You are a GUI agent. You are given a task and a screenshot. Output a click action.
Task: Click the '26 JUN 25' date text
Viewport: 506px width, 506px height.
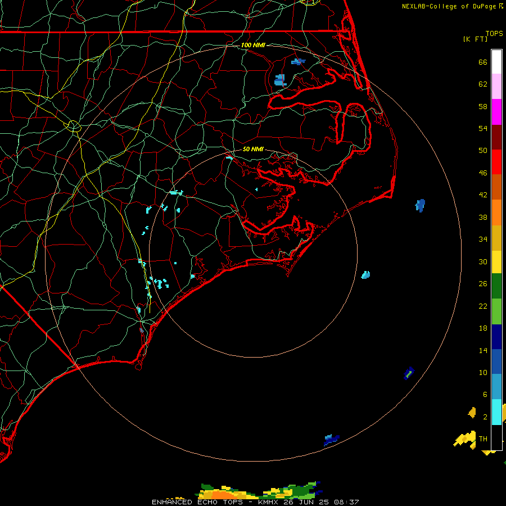tap(306, 502)
